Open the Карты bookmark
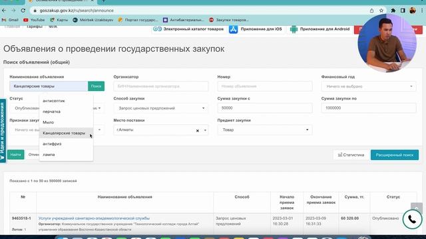 coord(59,20)
